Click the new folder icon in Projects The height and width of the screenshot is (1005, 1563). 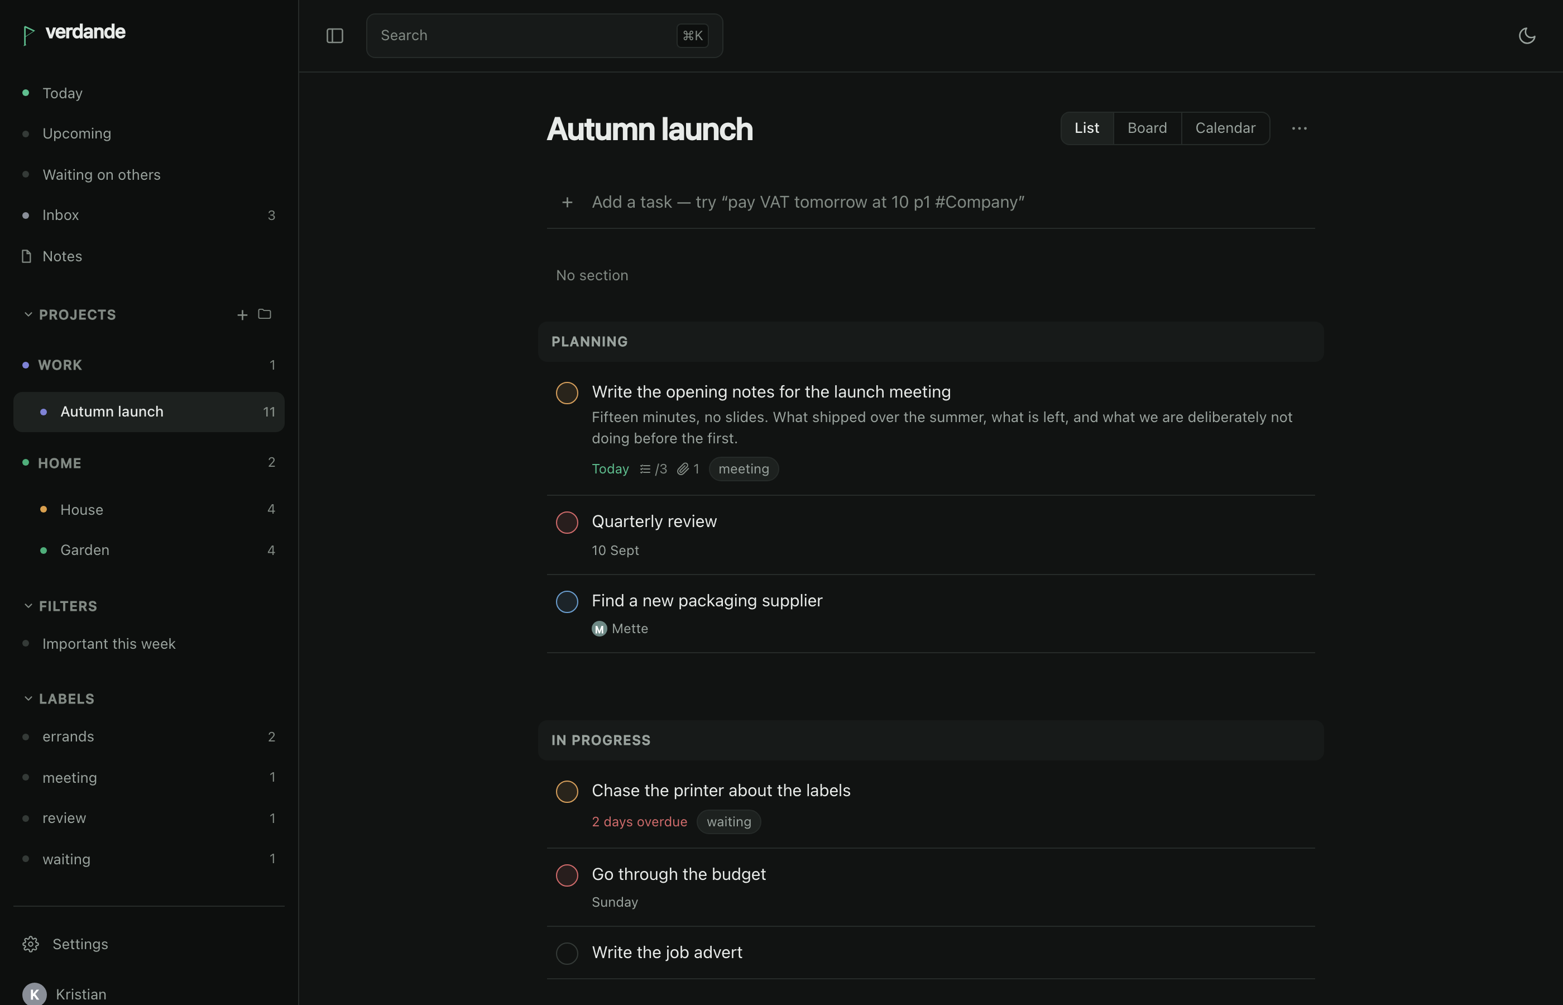click(x=264, y=314)
